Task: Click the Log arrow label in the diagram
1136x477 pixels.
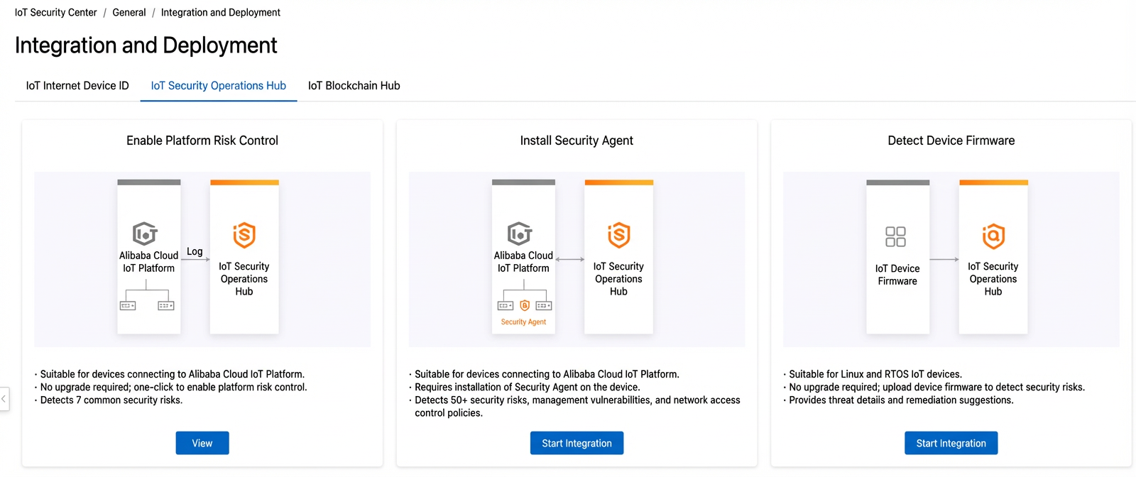Action: point(195,251)
